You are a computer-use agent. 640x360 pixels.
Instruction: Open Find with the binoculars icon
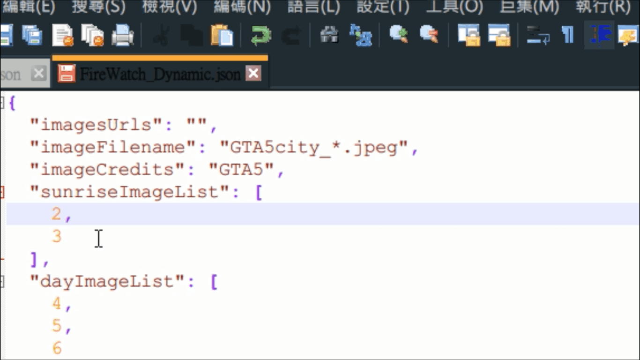click(329, 35)
